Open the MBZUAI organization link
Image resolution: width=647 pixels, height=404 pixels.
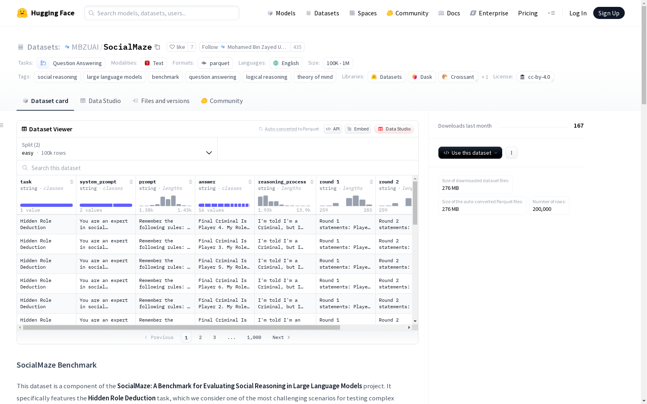pyautogui.click(x=85, y=47)
